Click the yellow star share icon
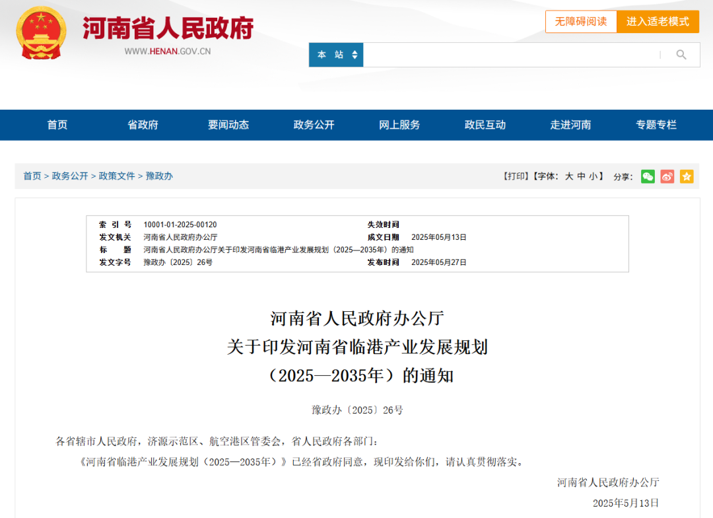This screenshot has height=518, width=713. (x=687, y=176)
